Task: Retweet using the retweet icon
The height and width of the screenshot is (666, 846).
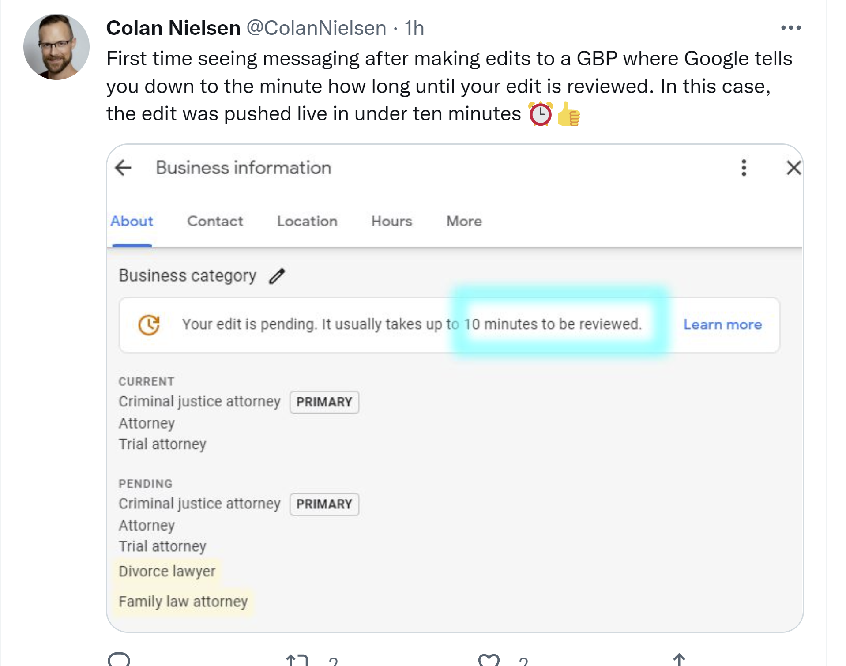Action: (297, 660)
